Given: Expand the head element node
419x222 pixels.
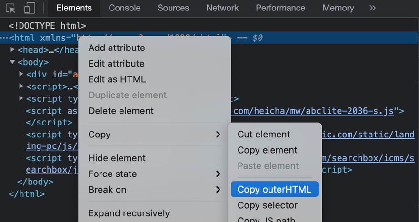Looking at the screenshot, I should coord(13,49).
